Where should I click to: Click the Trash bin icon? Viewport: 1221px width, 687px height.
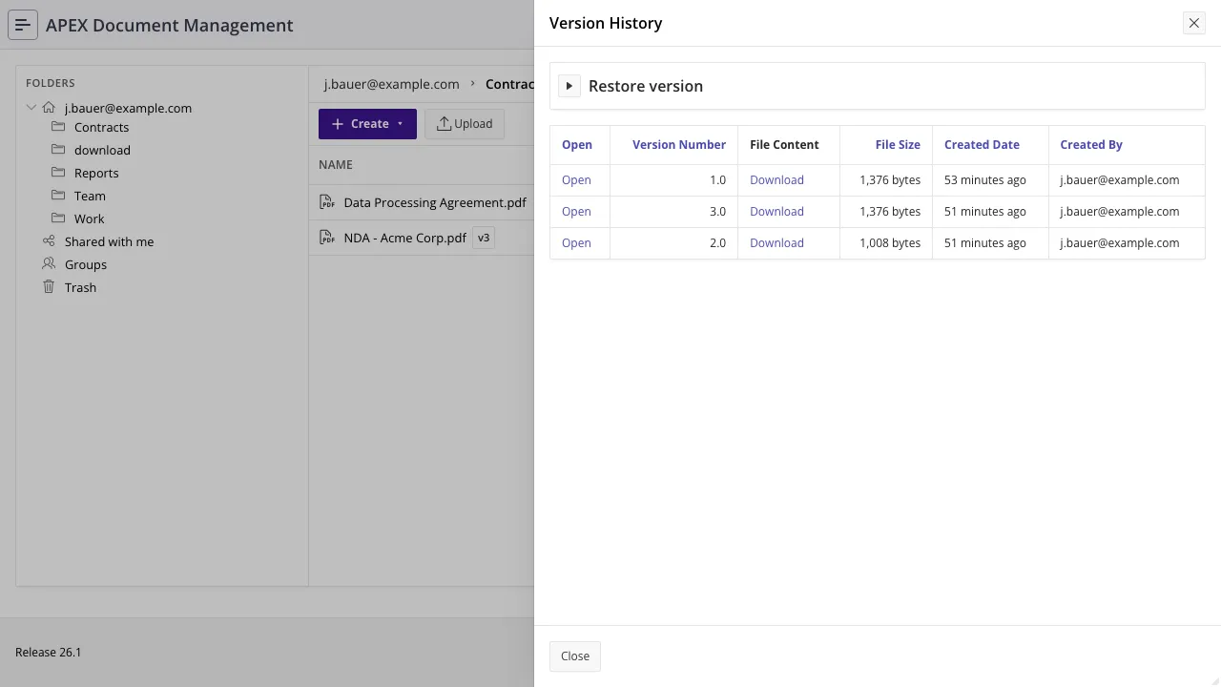49,287
